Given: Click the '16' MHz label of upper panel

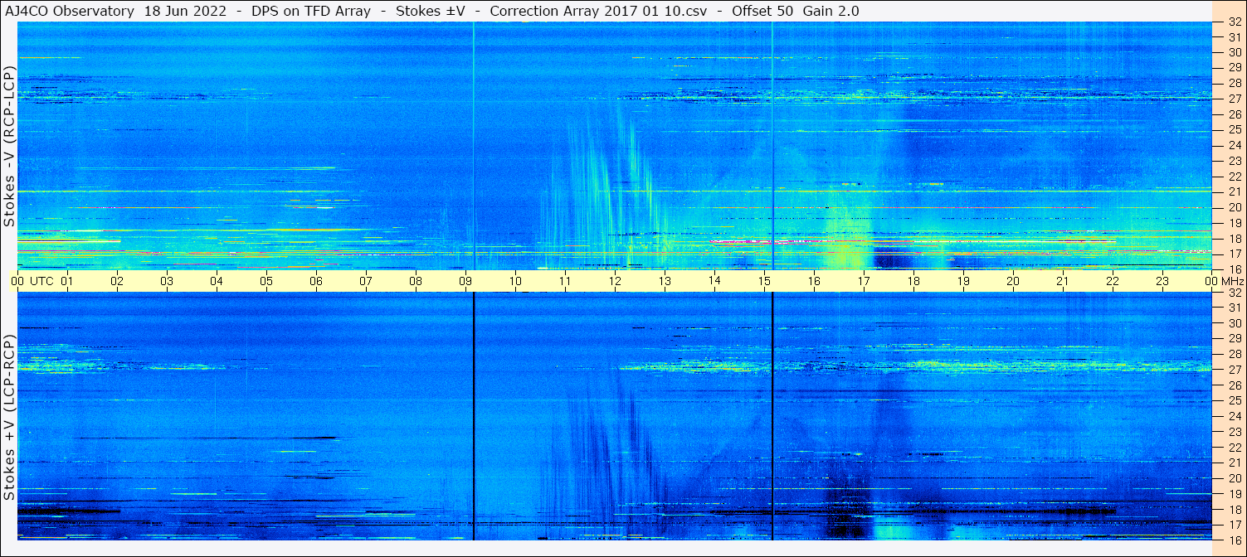Looking at the screenshot, I should [1234, 269].
